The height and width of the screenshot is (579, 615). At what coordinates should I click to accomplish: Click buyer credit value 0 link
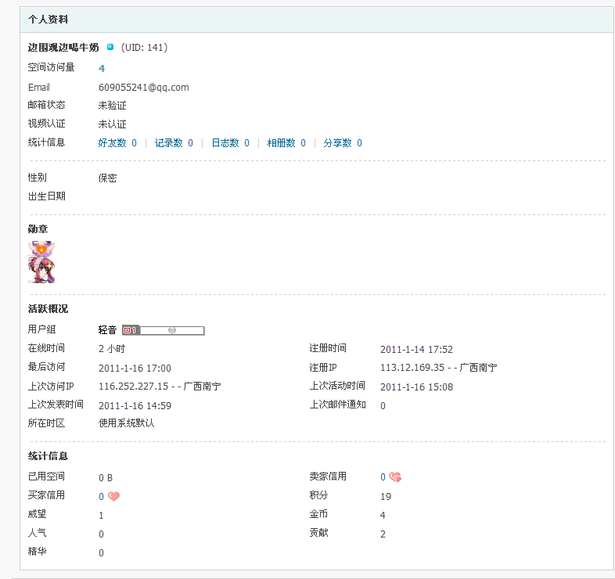(101, 496)
